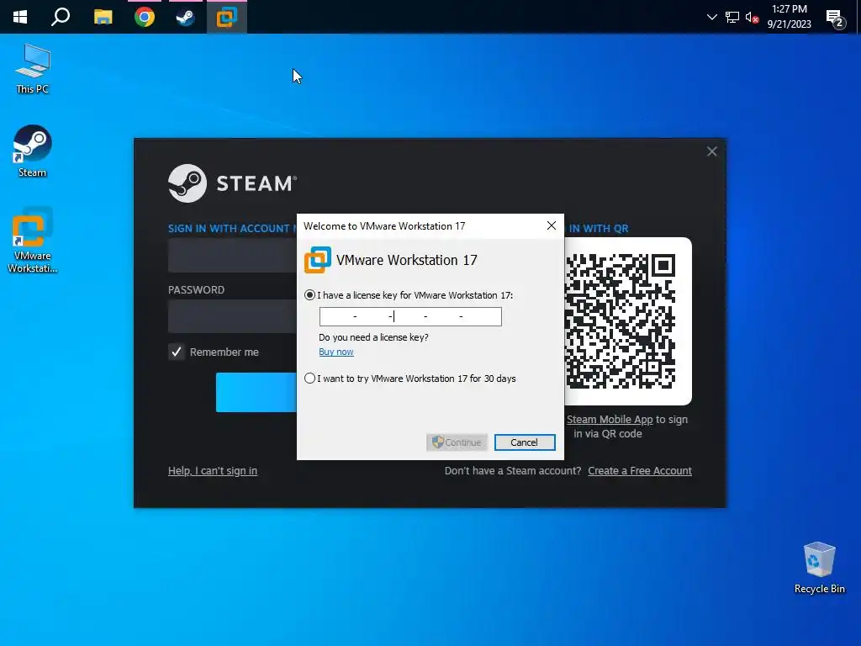Launch Google Chrome from taskbar
The image size is (861, 646).
(x=145, y=17)
